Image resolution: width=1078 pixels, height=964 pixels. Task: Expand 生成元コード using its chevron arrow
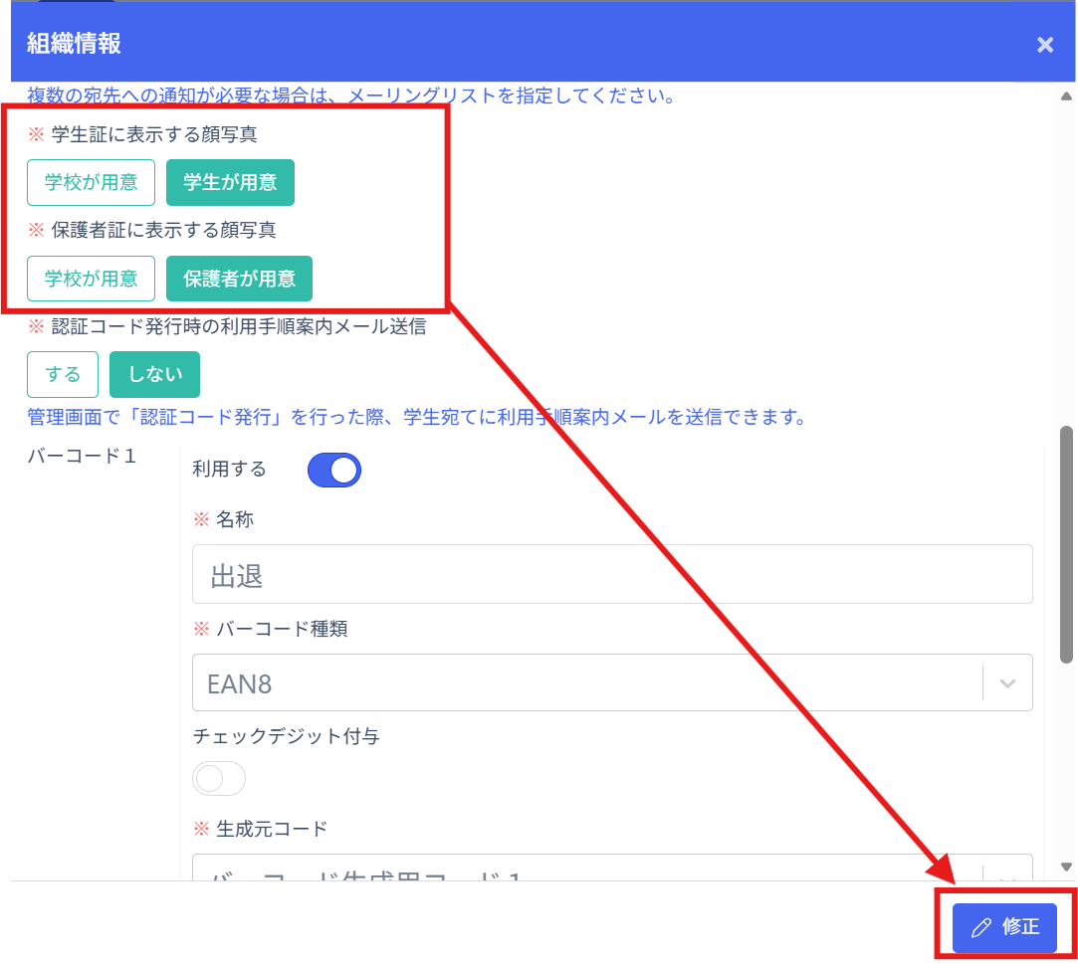coord(1007,873)
